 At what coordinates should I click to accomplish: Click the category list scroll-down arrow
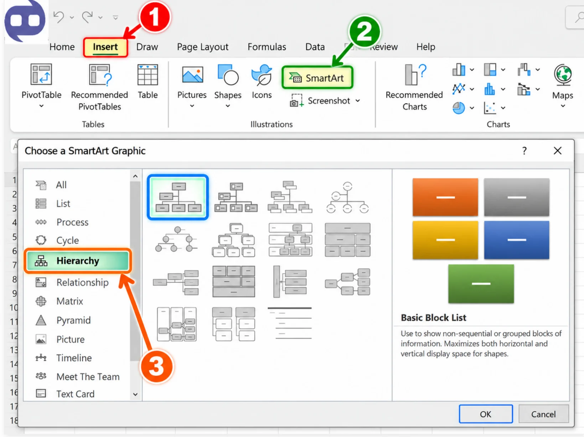point(135,394)
